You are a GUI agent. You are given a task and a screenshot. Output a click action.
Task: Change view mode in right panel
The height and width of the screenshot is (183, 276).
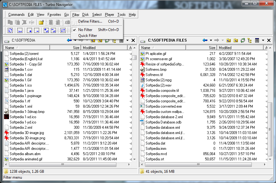257,40
